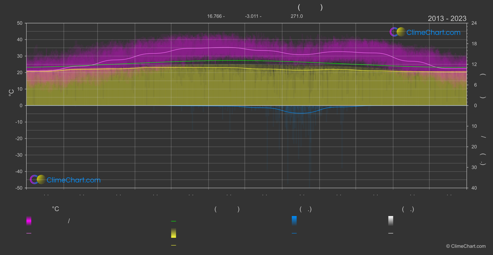The width and height of the screenshot is (493, 255).
Task: Toggle the magenta line legend marker
Action: [29, 233]
